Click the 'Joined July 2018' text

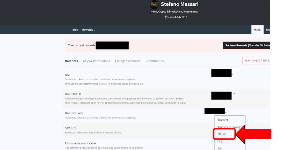tap(177, 17)
